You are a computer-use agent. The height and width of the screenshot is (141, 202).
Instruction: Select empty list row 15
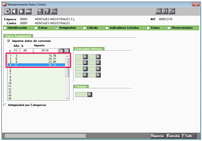36,99
